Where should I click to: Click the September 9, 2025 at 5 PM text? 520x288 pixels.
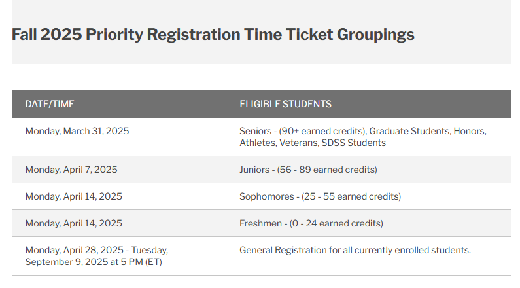point(94,262)
